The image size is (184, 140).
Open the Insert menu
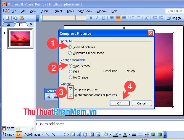[x=44, y=11]
